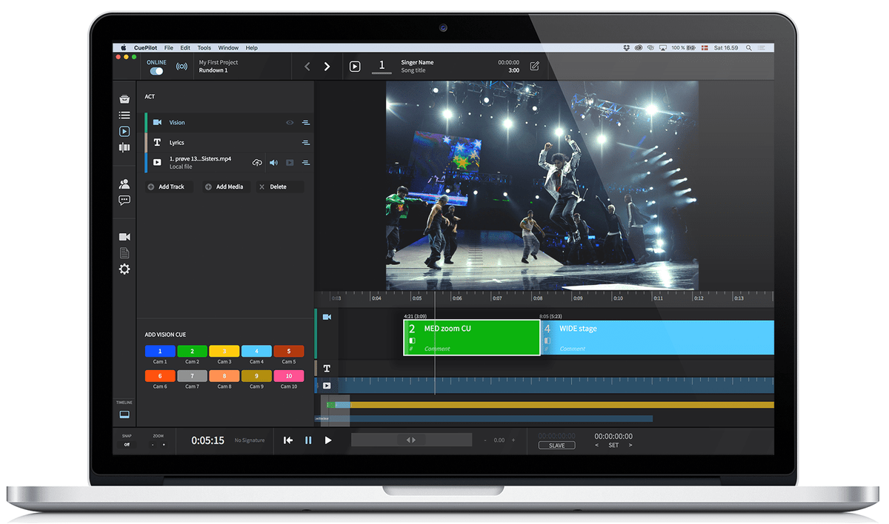Click the camera icon on timeline vision track
Screen dimensions: 889x524
[x=327, y=317]
